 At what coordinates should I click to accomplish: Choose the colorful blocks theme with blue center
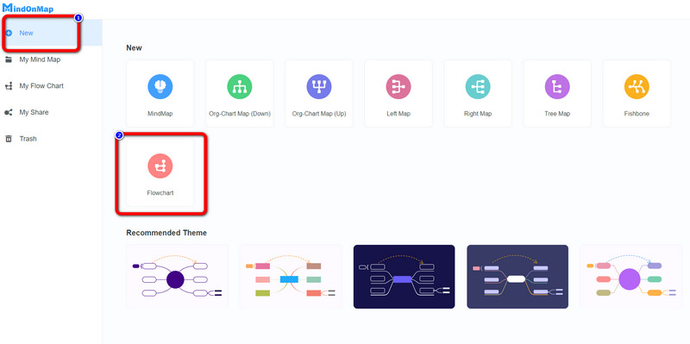click(291, 277)
